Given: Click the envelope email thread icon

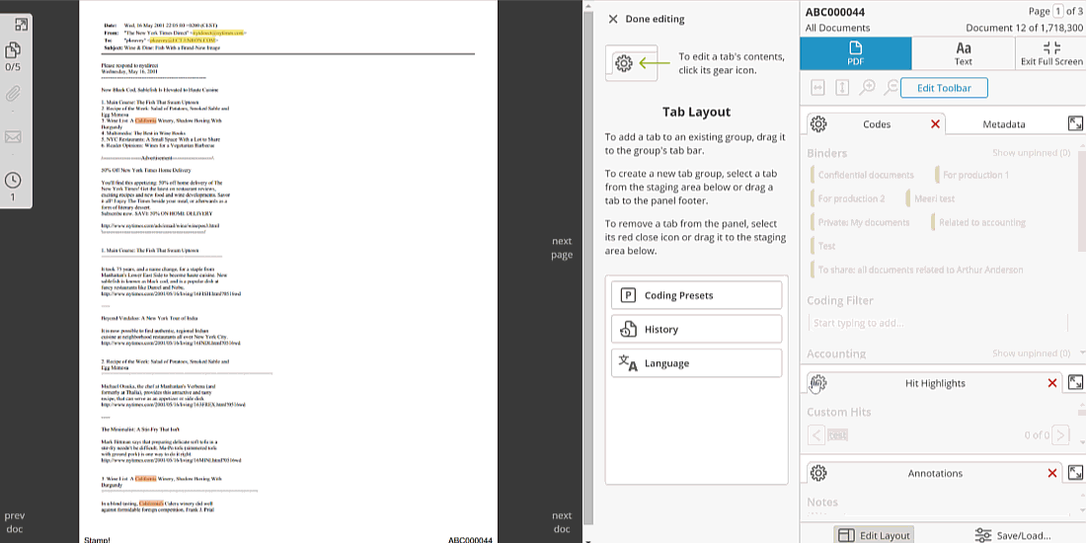Looking at the screenshot, I should pos(13,137).
